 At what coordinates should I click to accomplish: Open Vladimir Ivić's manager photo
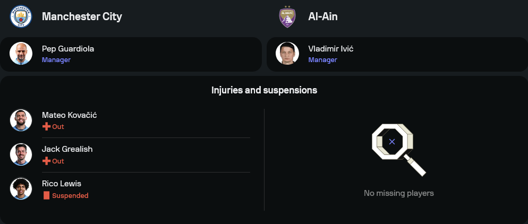coord(287,54)
